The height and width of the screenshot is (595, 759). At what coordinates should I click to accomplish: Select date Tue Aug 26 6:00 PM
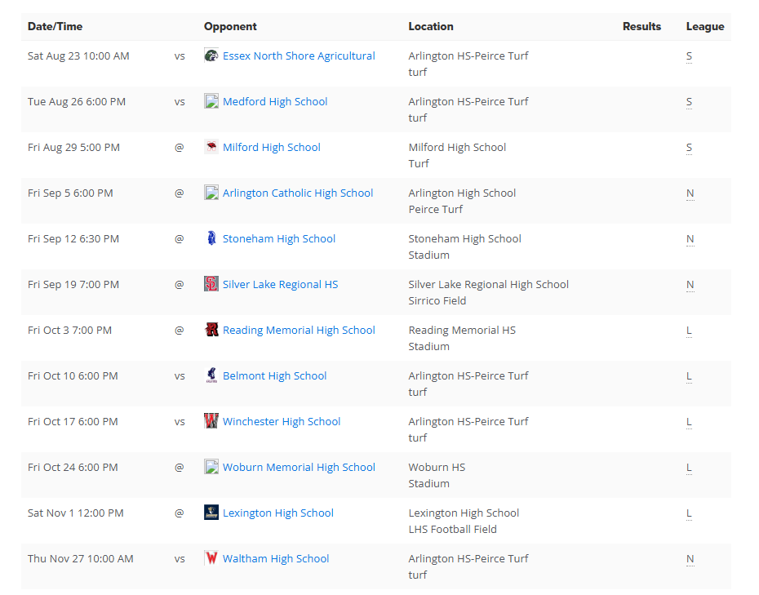tap(77, 102)
